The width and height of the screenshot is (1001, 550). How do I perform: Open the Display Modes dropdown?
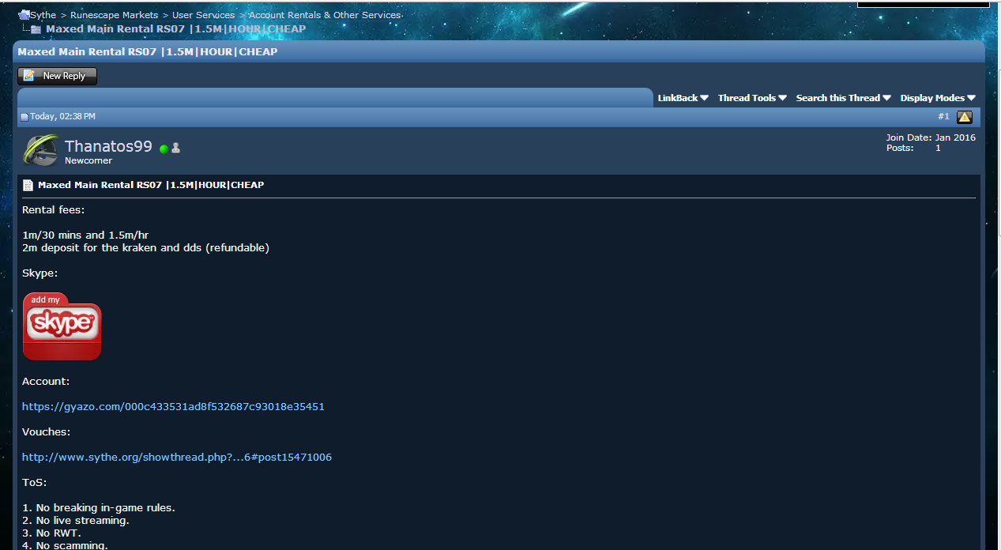click(x=939, y=98)
